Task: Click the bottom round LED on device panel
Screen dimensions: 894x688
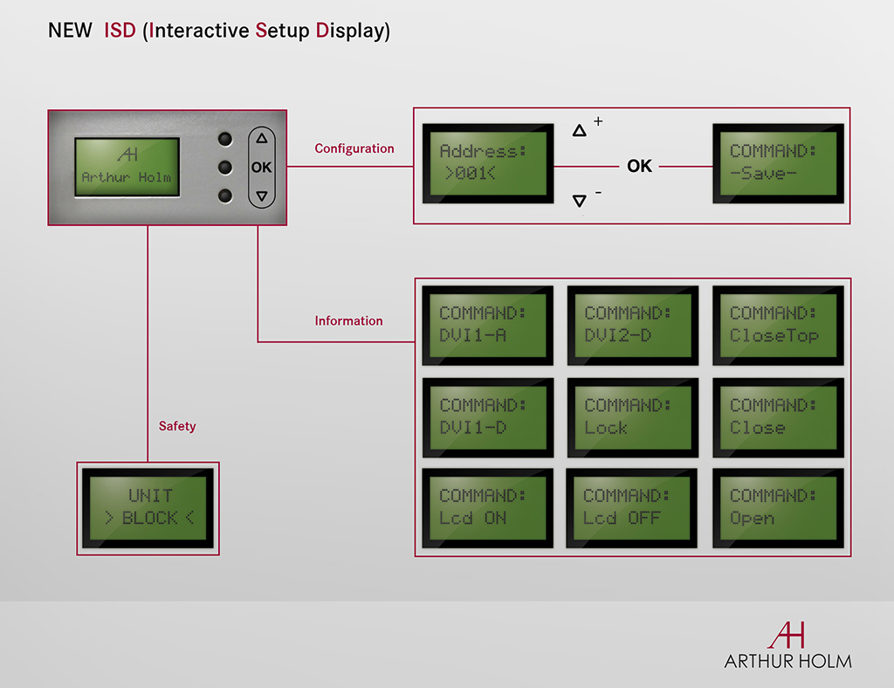Action: (x=226, y=196)
